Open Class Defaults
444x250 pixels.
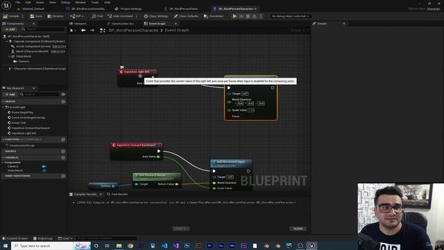coord(186,16)
